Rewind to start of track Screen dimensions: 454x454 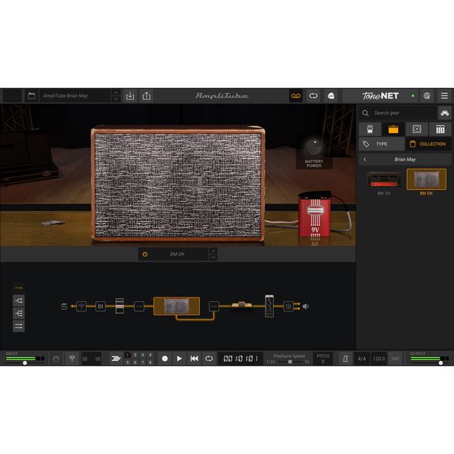(194, 359)
